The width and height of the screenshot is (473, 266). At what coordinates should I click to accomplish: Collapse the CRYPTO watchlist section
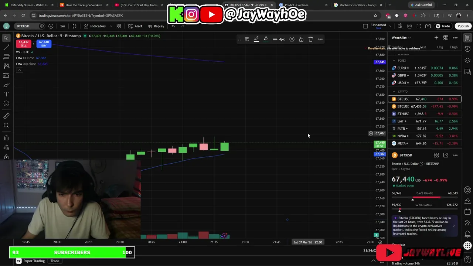click(394, 92)
